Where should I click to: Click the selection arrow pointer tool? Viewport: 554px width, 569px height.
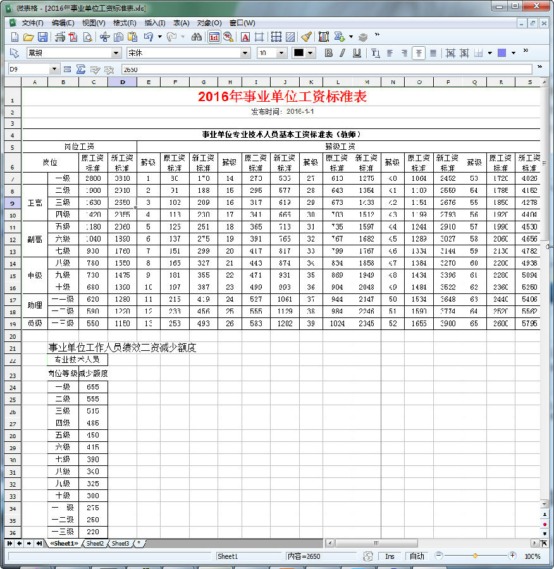pos(15,53)
